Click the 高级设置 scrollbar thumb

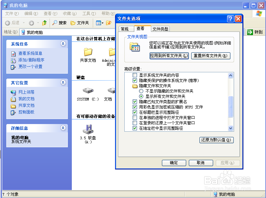230,106
